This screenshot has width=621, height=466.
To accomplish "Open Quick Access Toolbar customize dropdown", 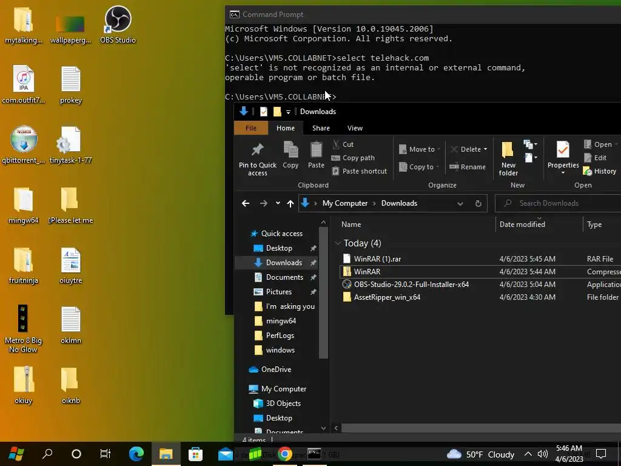I will [x=288, y=112].
